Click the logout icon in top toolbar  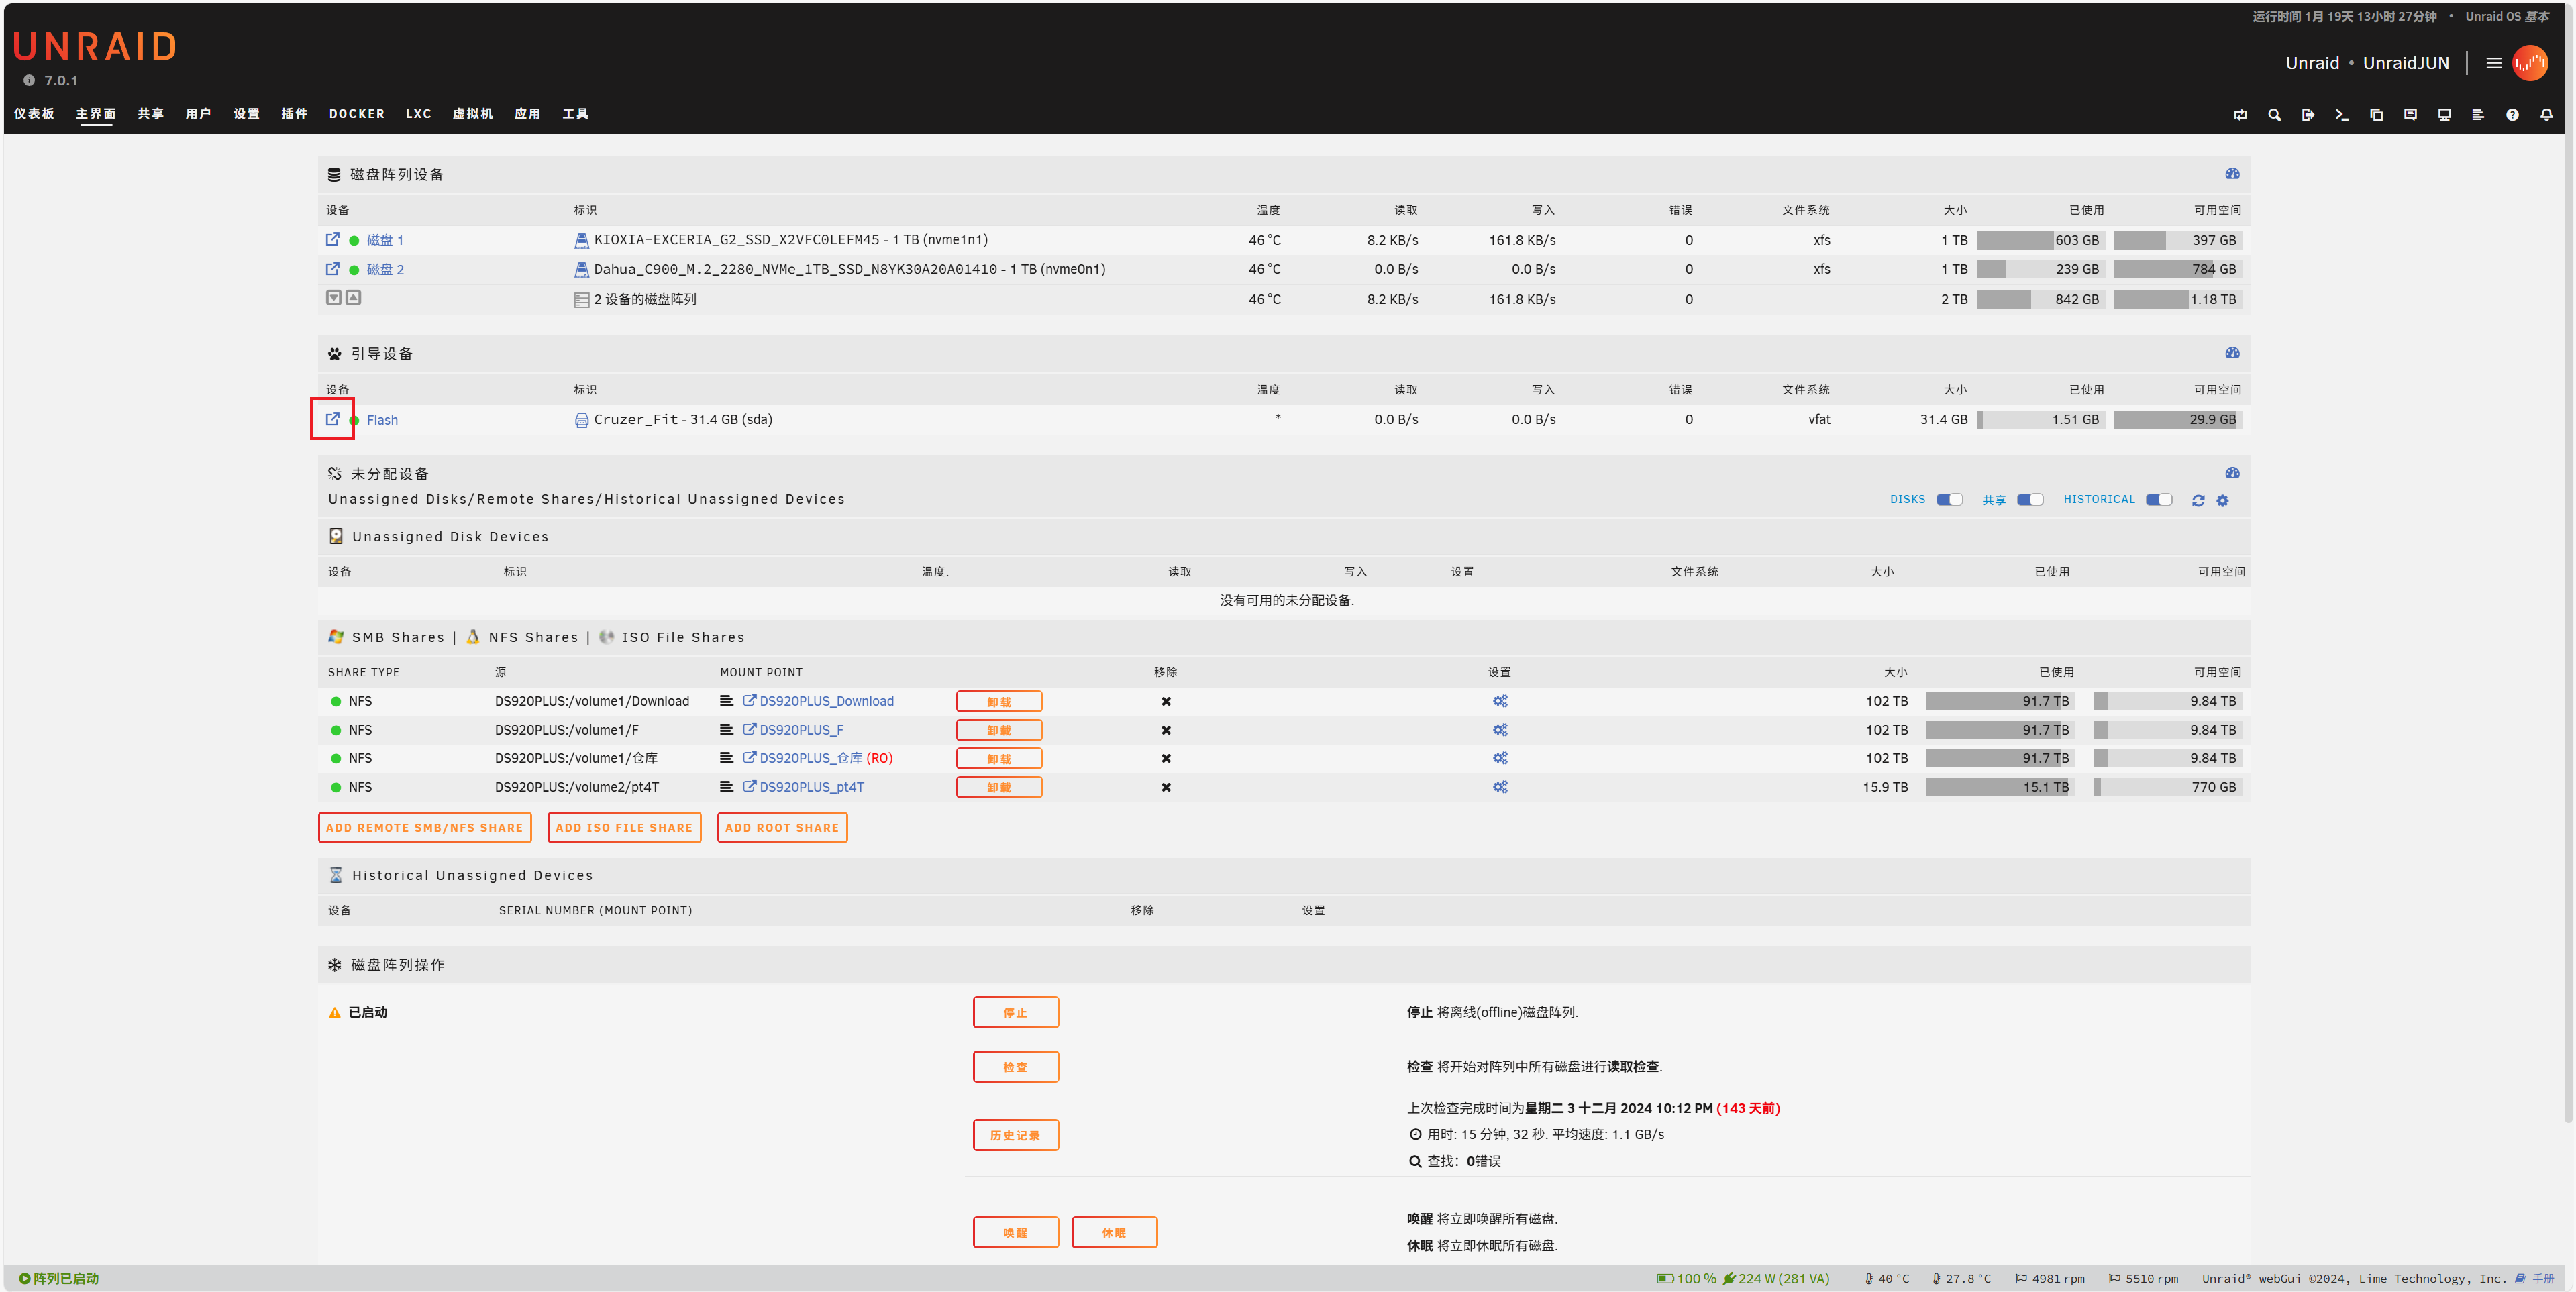[2307, 115]
